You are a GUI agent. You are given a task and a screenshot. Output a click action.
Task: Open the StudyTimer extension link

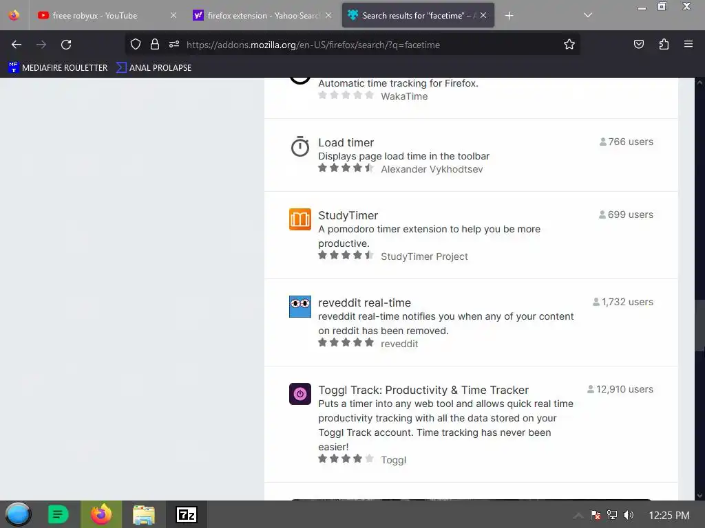pyautogui.click(x=348, y=215)
